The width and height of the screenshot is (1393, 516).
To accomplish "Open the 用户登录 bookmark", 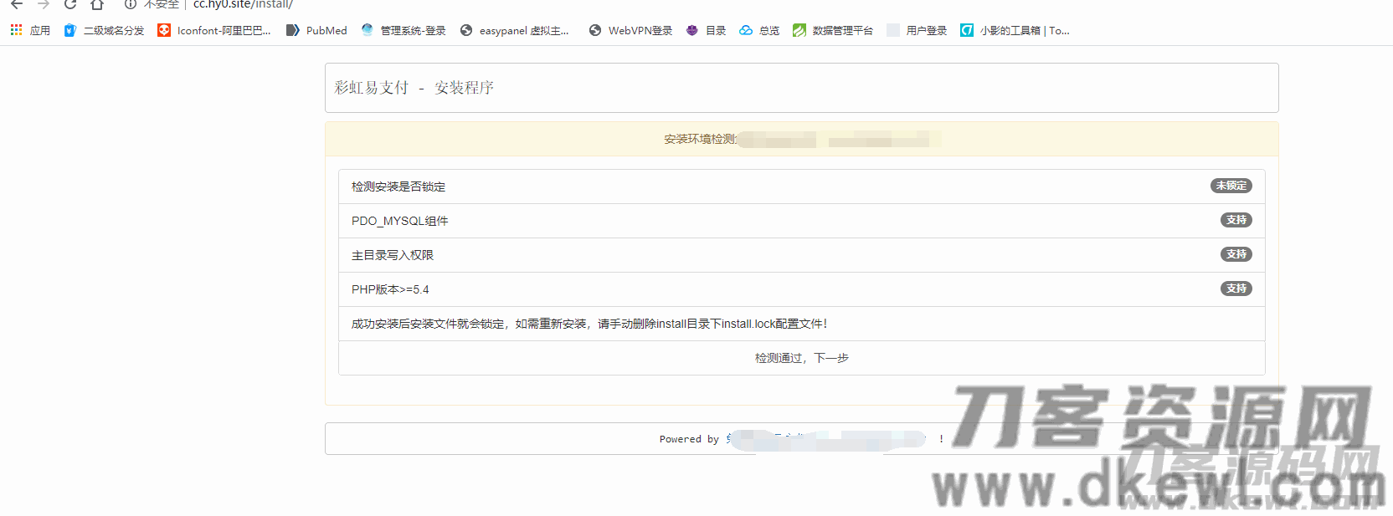I will point(917,31).
